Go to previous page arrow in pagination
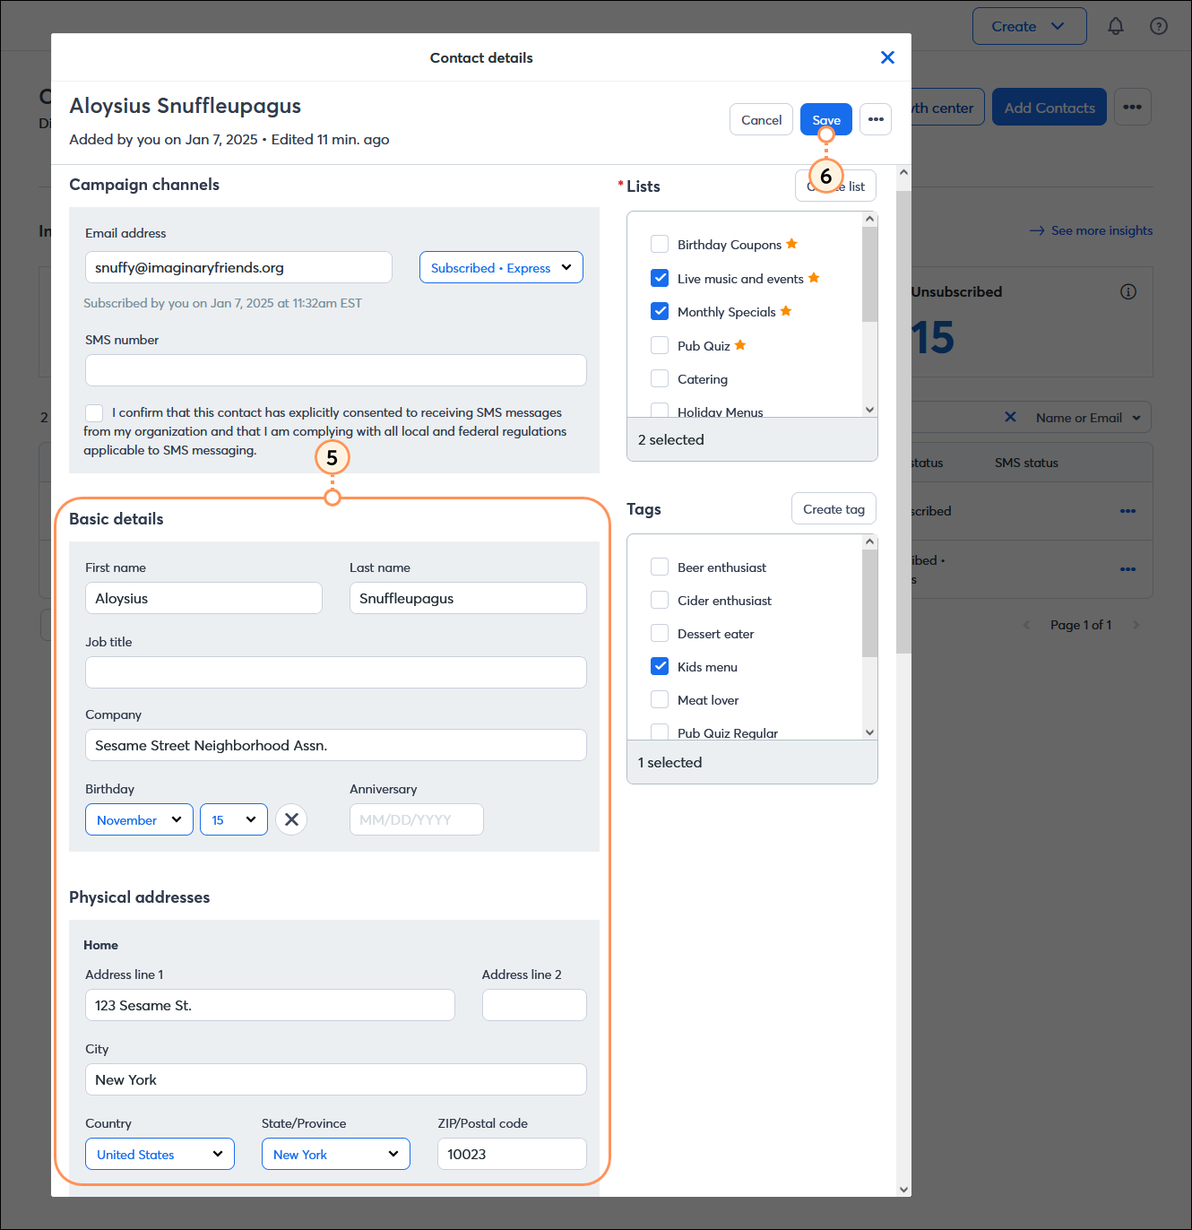The image size is (1192, 1230). 1027,625
